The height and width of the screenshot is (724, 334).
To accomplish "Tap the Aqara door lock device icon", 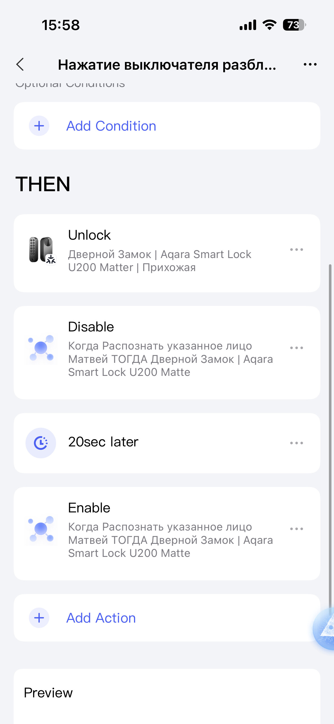I will pos(42,250).
